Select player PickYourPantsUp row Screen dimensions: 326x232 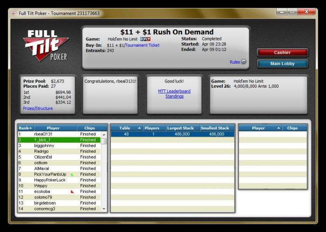click(60, 174)
